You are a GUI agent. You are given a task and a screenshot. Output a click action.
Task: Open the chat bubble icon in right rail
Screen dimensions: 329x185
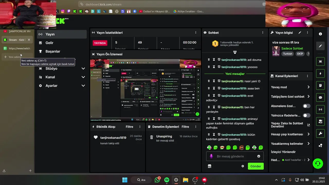320,97
